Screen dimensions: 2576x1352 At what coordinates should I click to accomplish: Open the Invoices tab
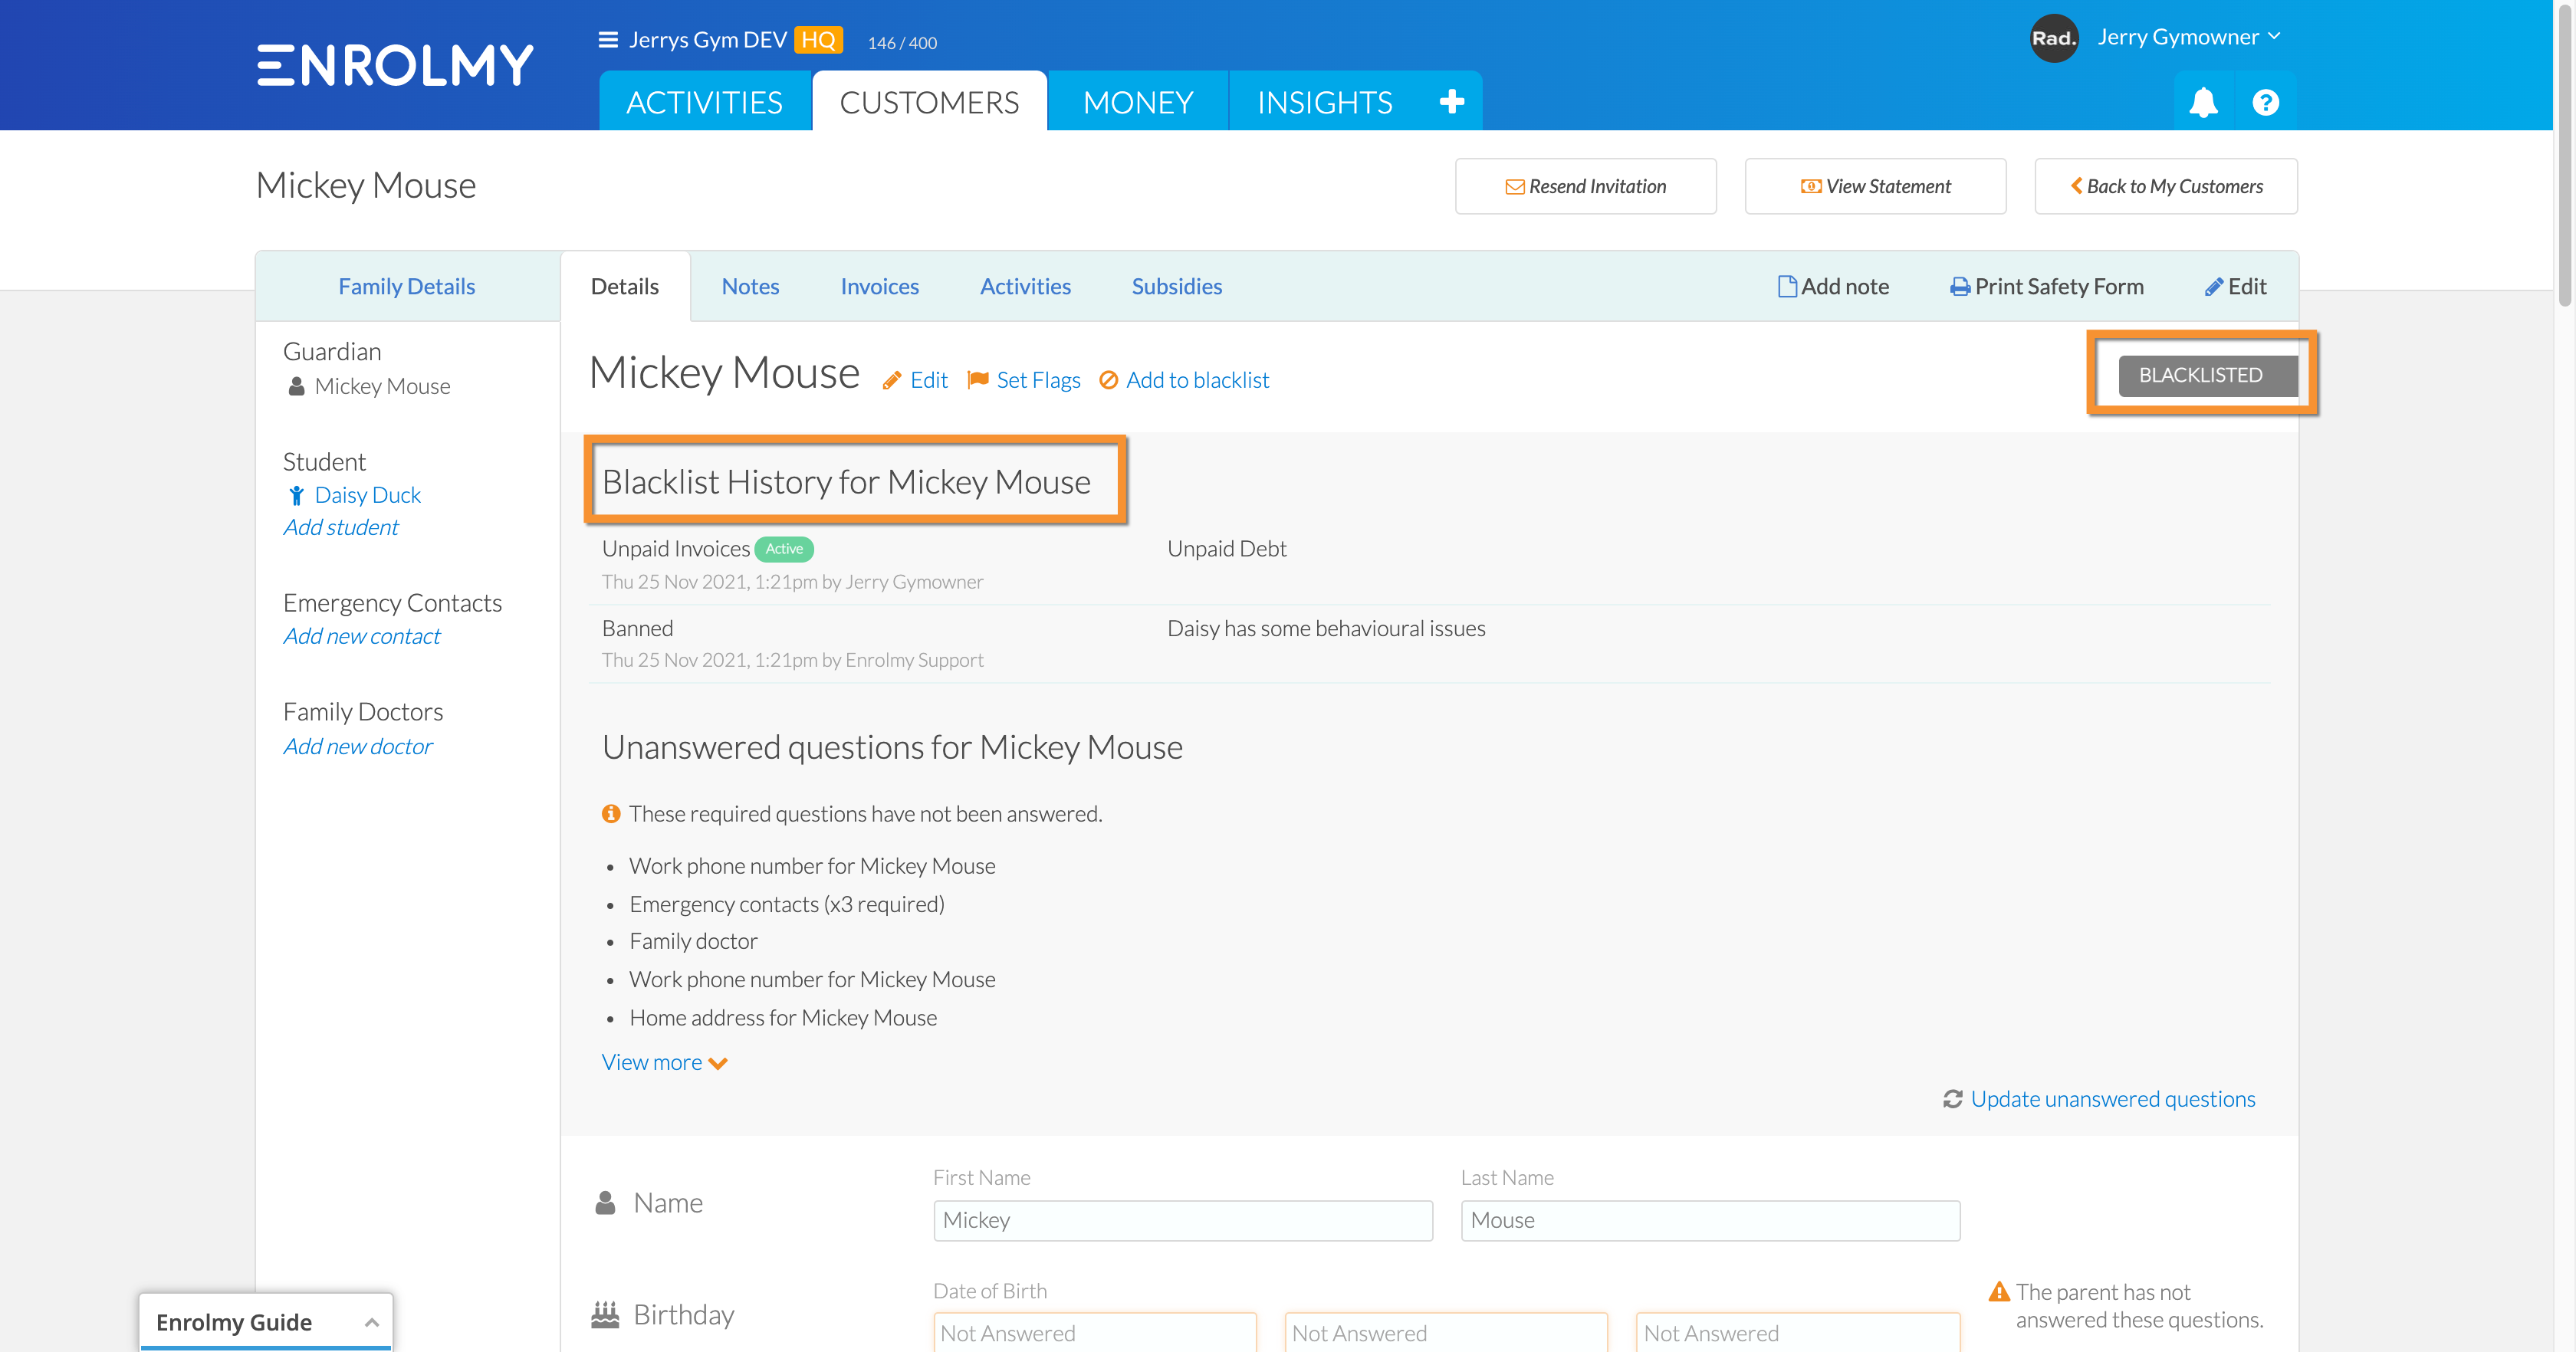coord(879,287)
